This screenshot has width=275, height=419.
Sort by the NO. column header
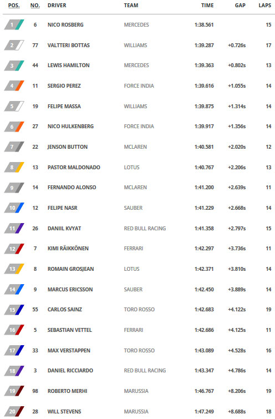point(35,6)
